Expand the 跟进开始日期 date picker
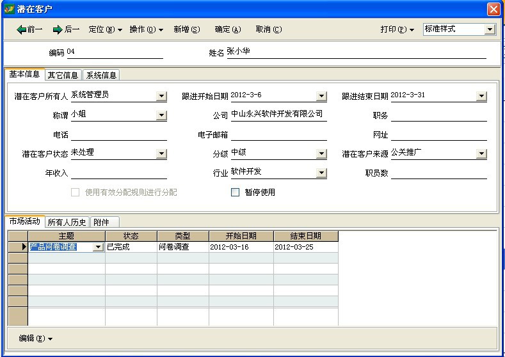This screenshot has width=505, height=357. [x=321, y=97]
